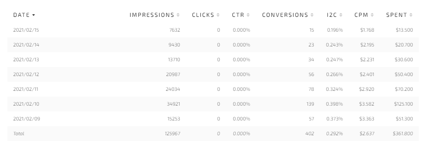Click the sort icon beside CTR
Image resolution: width=427 pixels, height=150 pixels.
pos(248,15)
